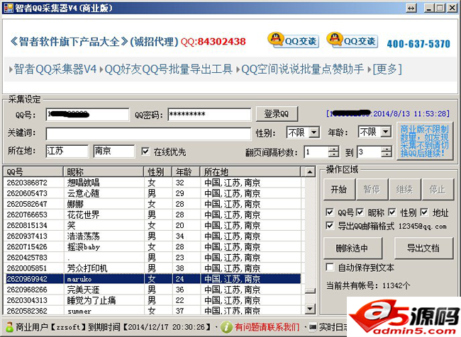This screenshot has width=461, height=337.
Task: Click the 开始 button
Action: [x=339, y=189]
